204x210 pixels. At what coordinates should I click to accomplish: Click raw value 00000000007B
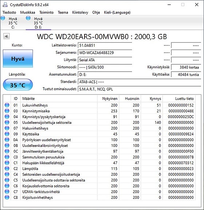(181, 157)
